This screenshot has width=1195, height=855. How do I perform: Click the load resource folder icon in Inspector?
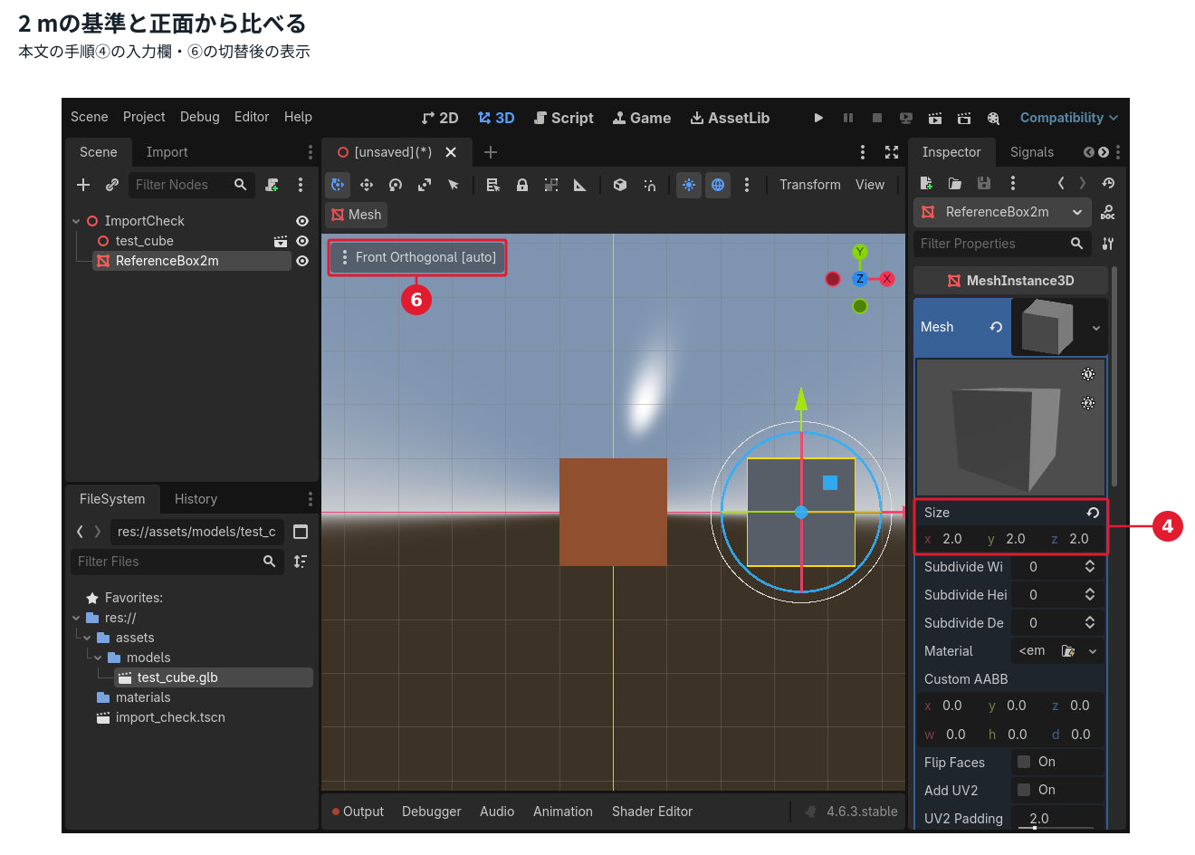(x=955, y=183)
